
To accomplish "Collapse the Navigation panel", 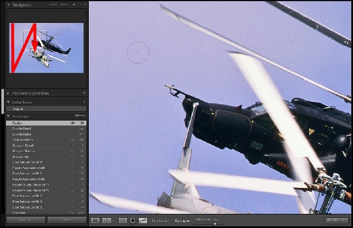I will click(x=9, y=5).
